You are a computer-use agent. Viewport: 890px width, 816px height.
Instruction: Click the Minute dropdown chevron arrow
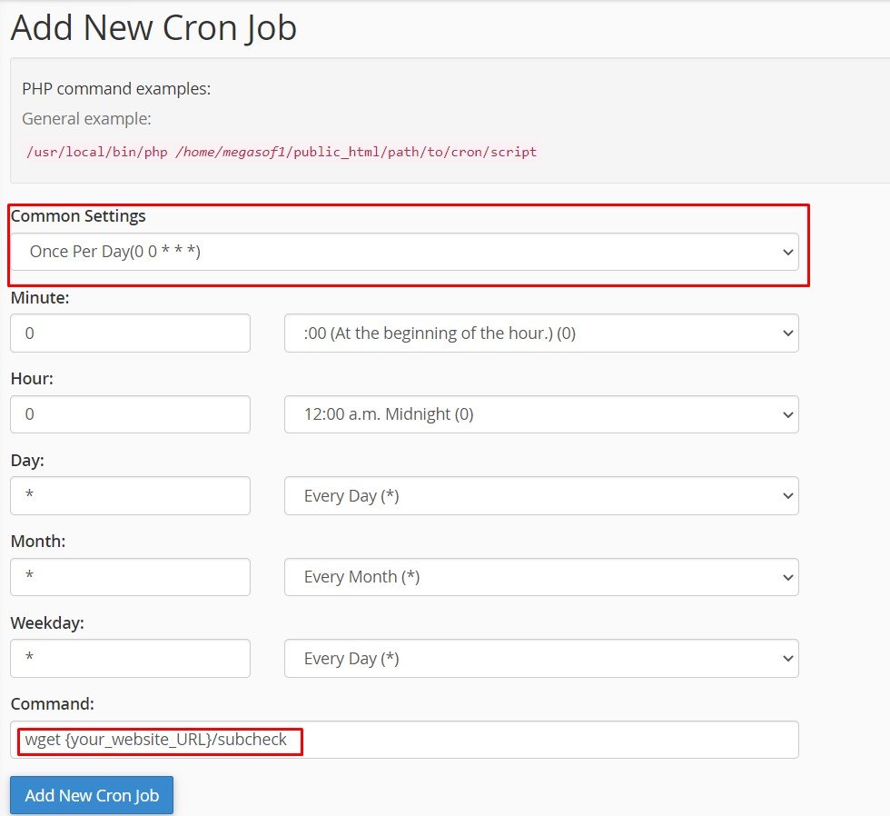click(788, 333)
